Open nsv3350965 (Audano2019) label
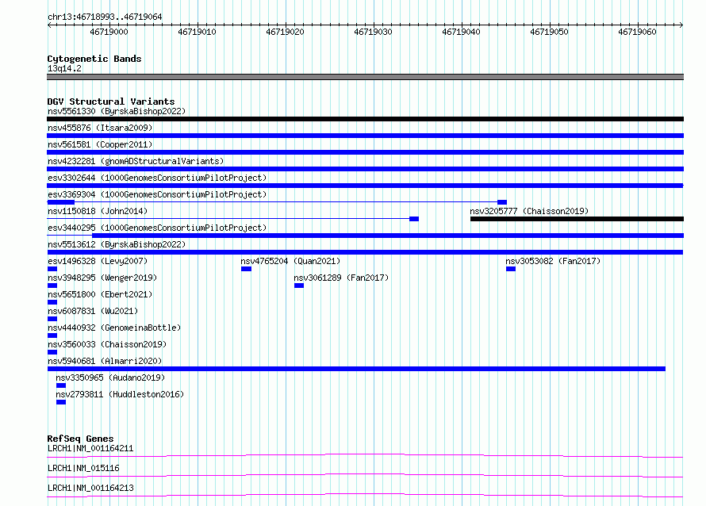The width and height of the screenshot is (706, 506). pos(110,378)
